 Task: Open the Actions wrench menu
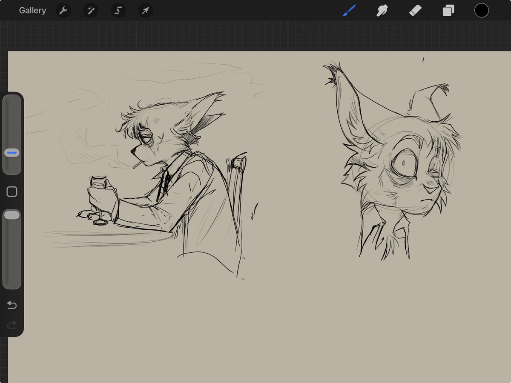pos(63,11)
